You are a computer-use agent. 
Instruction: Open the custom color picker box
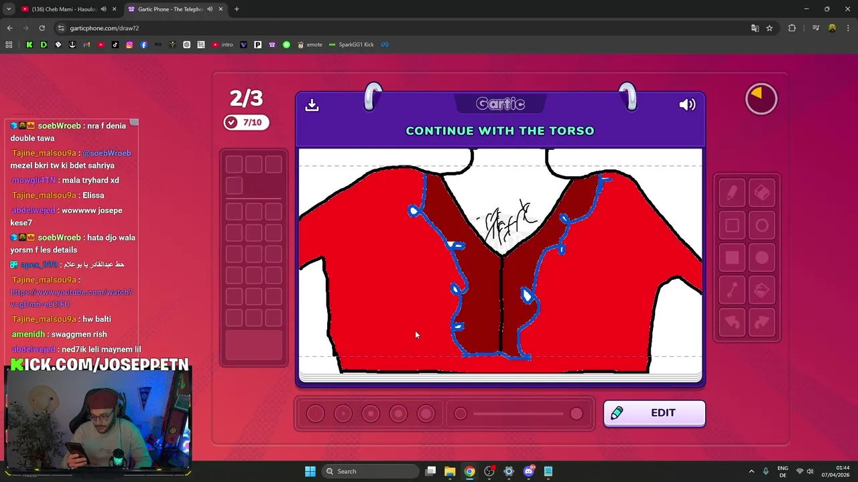253,345
